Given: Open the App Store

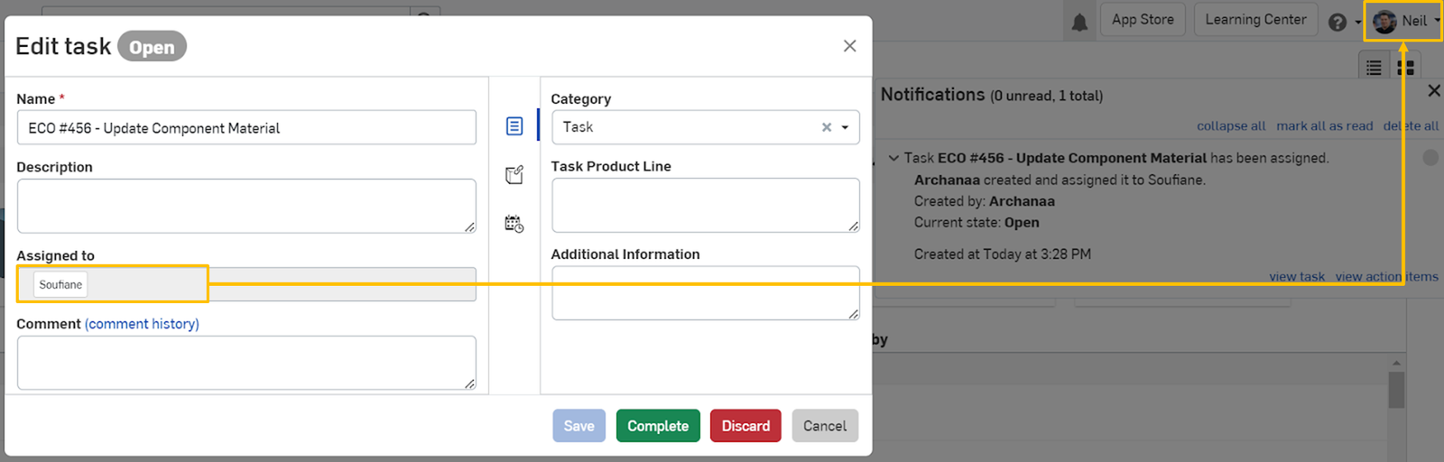Looking at the screenshot, I should click(x=1143, y=20).
